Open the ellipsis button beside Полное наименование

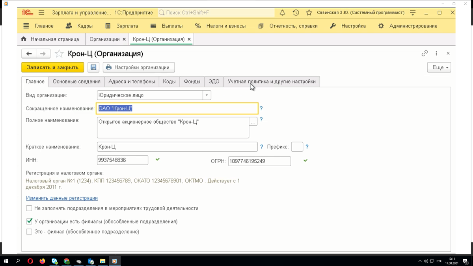point(253,121)
